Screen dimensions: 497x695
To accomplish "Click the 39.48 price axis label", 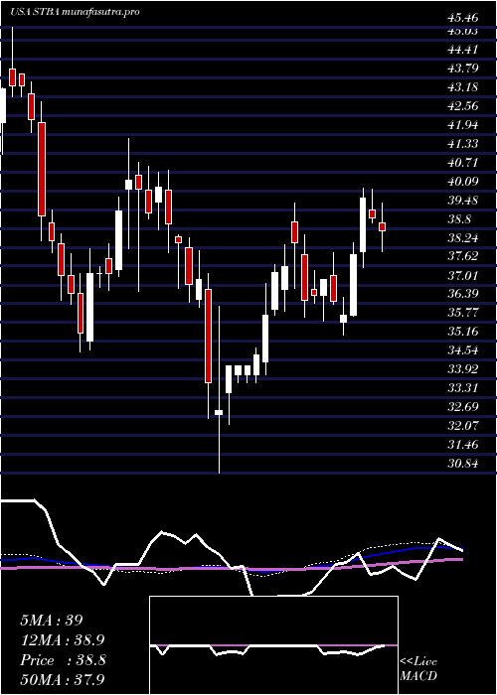I will [x=463, y=201].
